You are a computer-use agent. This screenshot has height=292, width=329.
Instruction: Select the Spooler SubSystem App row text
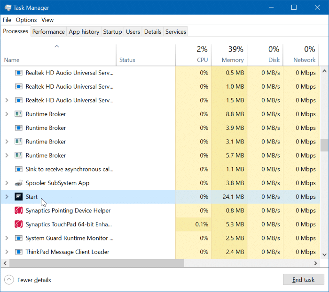57,183
